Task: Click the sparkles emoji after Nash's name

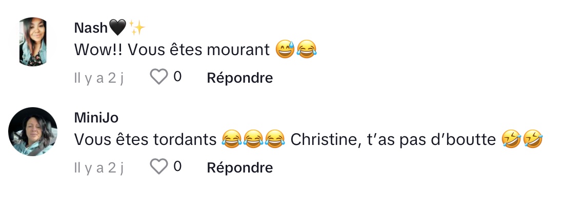Action: [137, 28]
